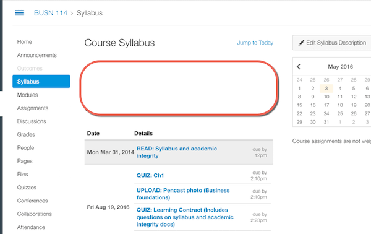Open READ: Syllabus and academic integrity
This screenshot has height=234, width=371.
click(176, 152)
